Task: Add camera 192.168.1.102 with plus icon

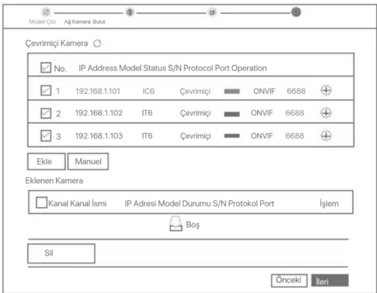Action: [x=326, y=113]
